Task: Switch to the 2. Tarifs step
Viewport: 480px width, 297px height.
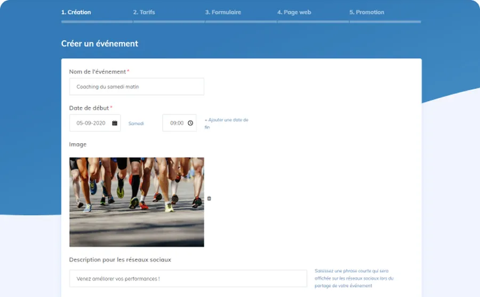Action: pos(144,12)
